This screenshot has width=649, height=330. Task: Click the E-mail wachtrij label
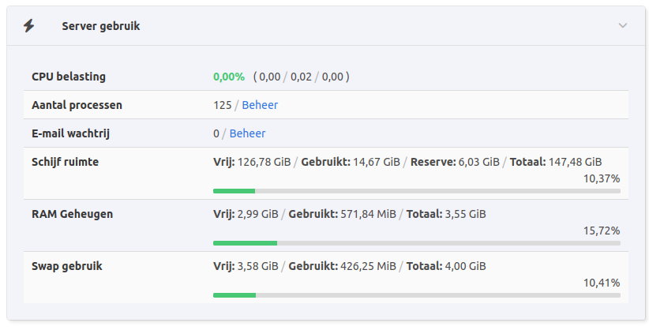[x=70, y=133]
